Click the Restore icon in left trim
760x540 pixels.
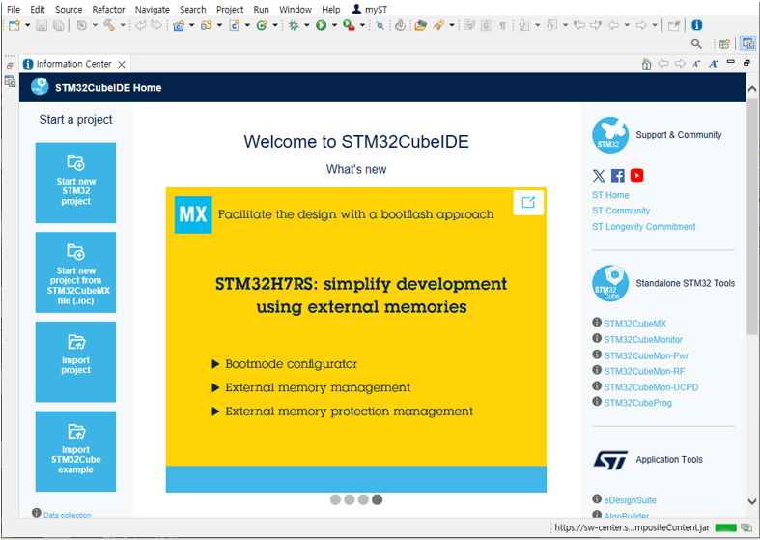[x=10, y=66]
